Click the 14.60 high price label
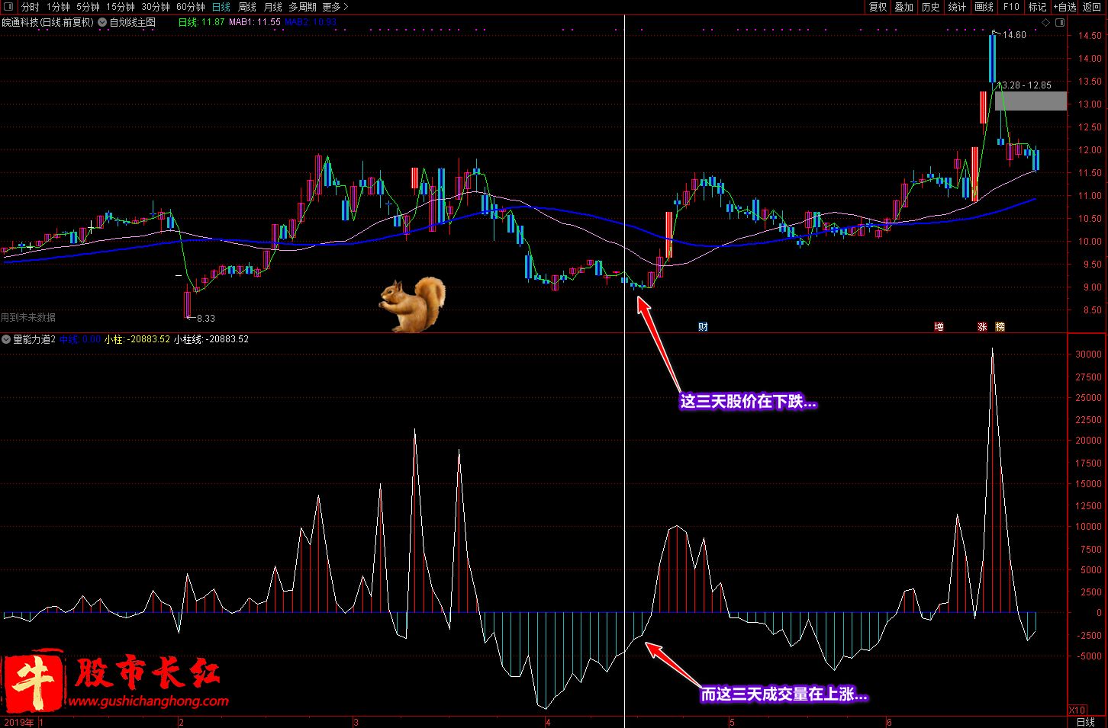Image resolution: width=1108 pixels, height=728 pixels. (1014, 35)
